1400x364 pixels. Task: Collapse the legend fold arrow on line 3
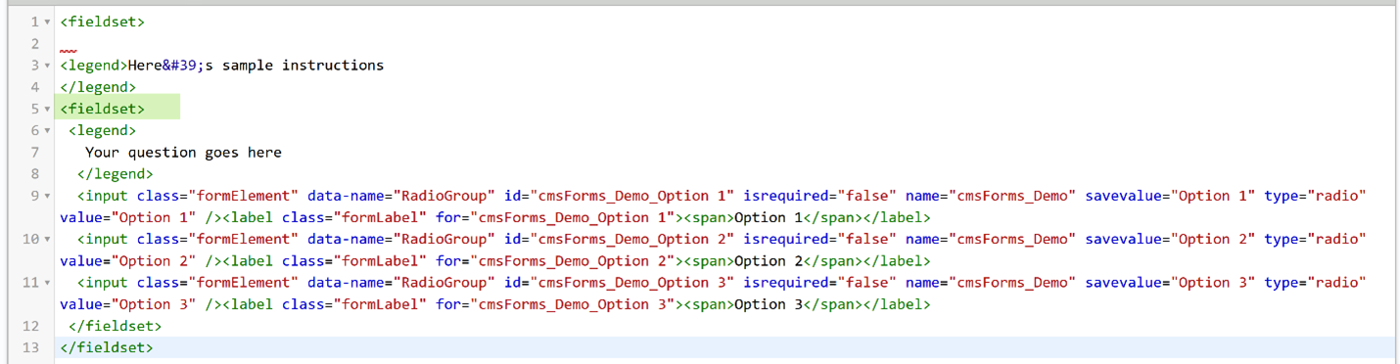click(x=48, y=66)
